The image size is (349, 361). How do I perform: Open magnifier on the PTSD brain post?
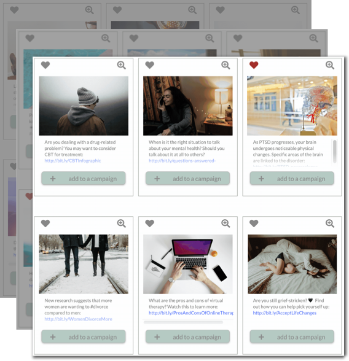click(330, 65)
